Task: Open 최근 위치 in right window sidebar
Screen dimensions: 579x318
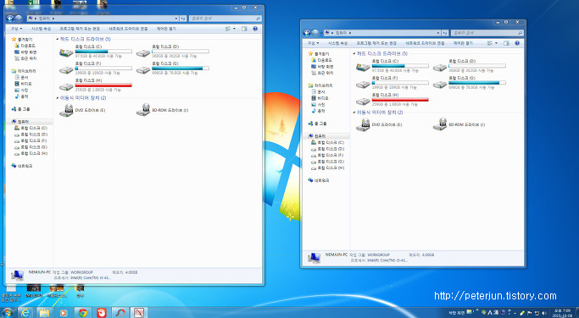Action: (322, 73)
